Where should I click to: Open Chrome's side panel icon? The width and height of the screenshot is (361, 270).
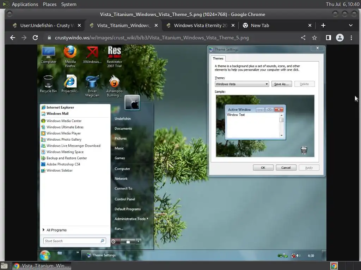point(329,38)
